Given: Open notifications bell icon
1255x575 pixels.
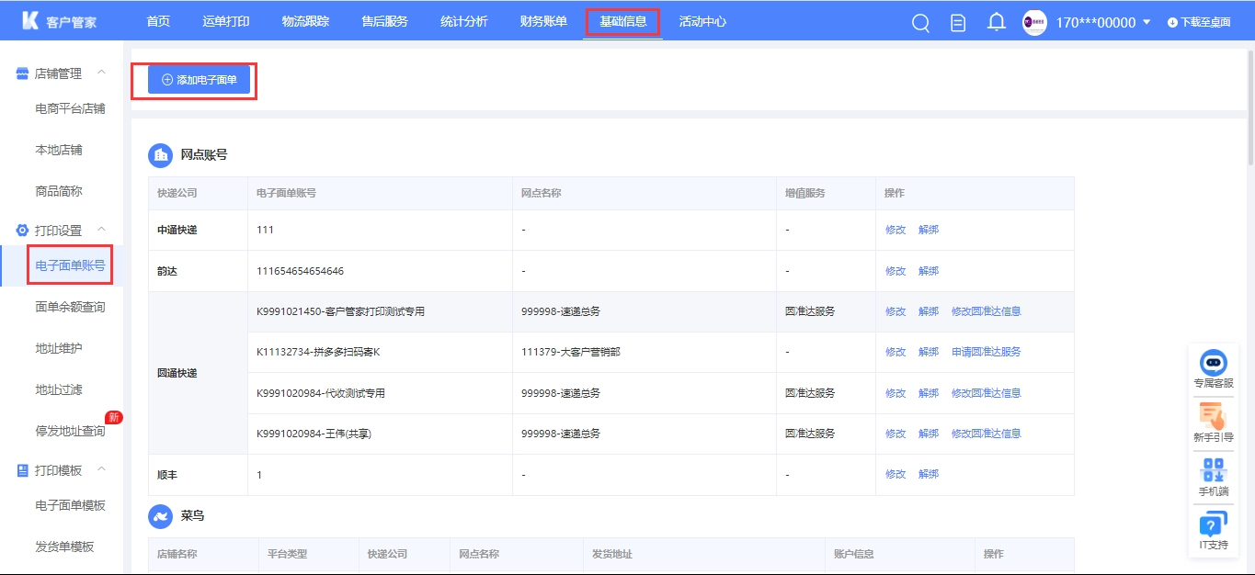Looking at the screenshot, I should click(996, 22).
